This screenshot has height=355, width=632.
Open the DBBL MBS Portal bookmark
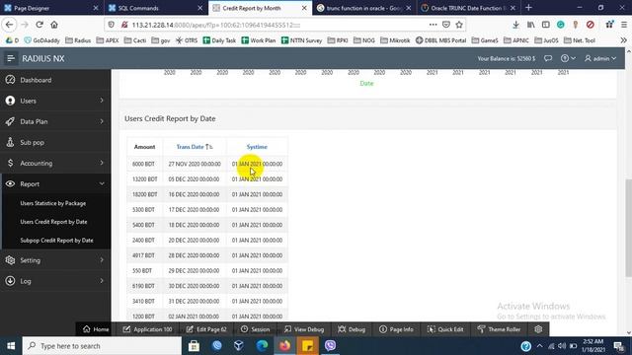tap(441, 40)
